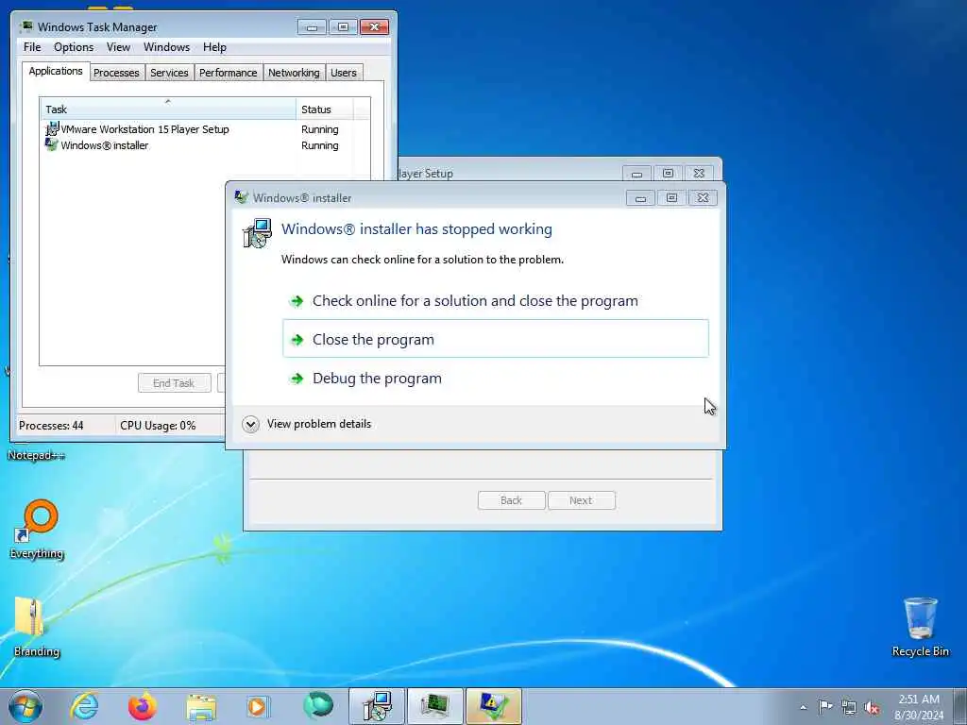Open Options menu in Task Manager

point(74,47)
